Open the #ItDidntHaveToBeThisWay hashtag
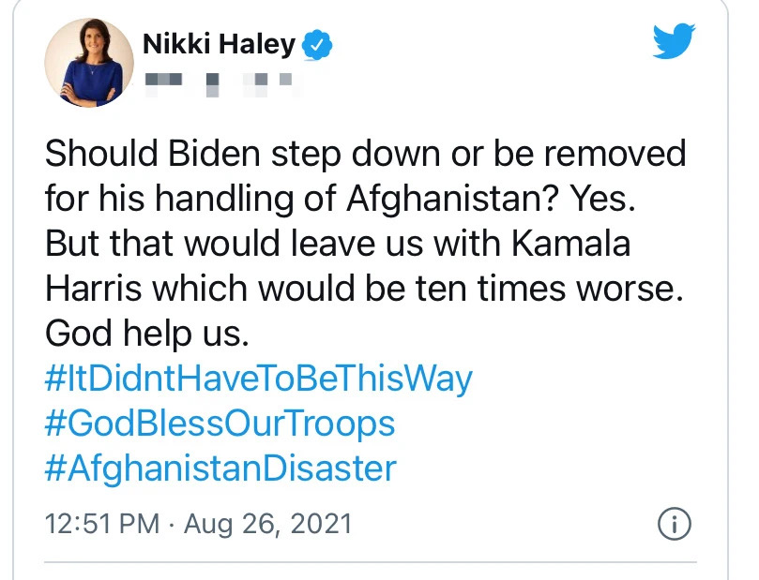The image size is (759, 580). pyautogui.click(x=258, y=379)
